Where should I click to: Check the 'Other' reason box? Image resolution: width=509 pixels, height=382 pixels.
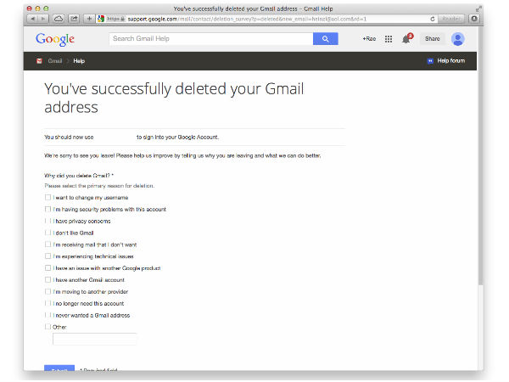click(48, 326)
